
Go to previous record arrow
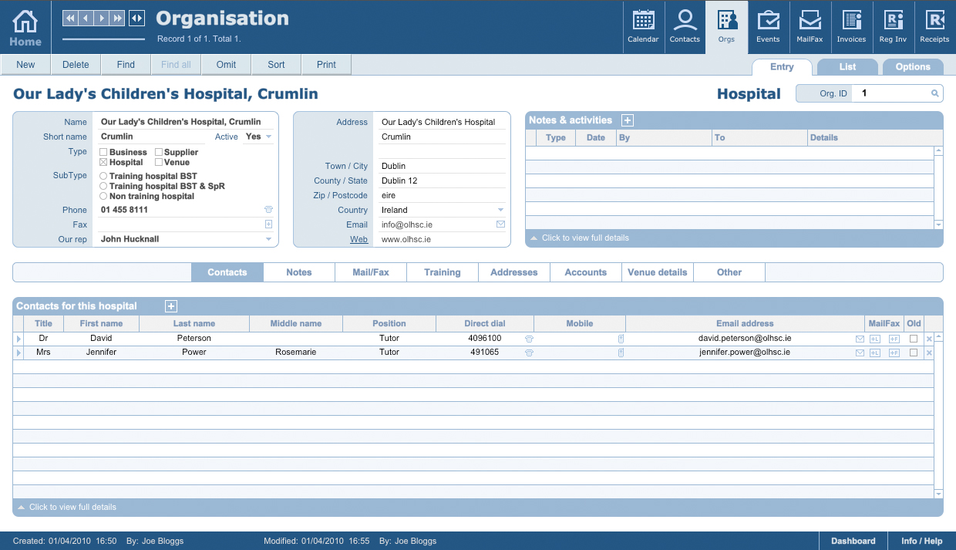[x=86, y=18]
